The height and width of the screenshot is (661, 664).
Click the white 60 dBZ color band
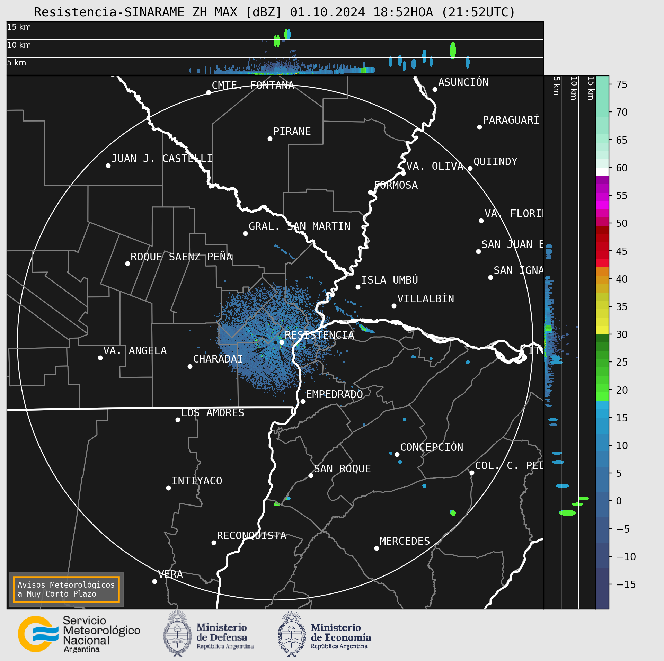pyautogui.click(x=602, y=172)
